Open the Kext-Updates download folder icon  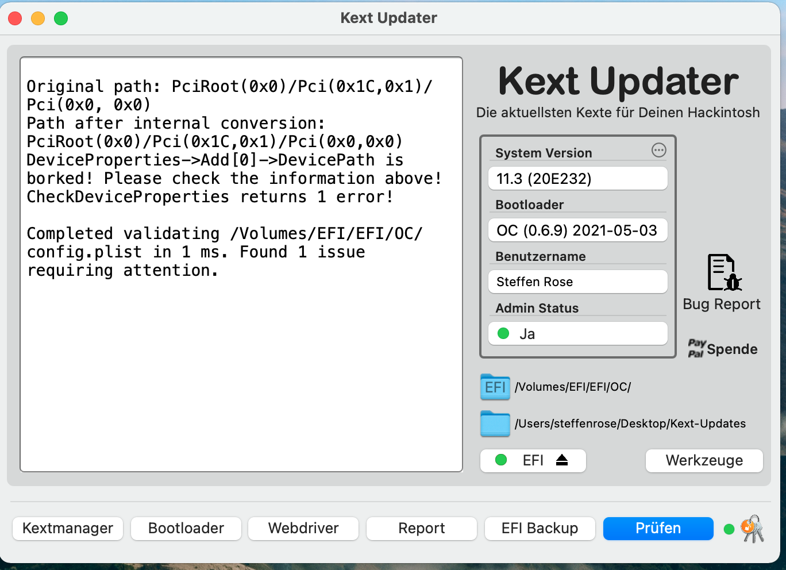(x=495, y=423)
